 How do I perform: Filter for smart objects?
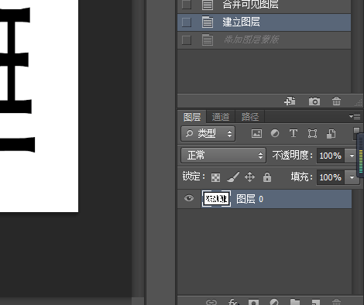331,133
